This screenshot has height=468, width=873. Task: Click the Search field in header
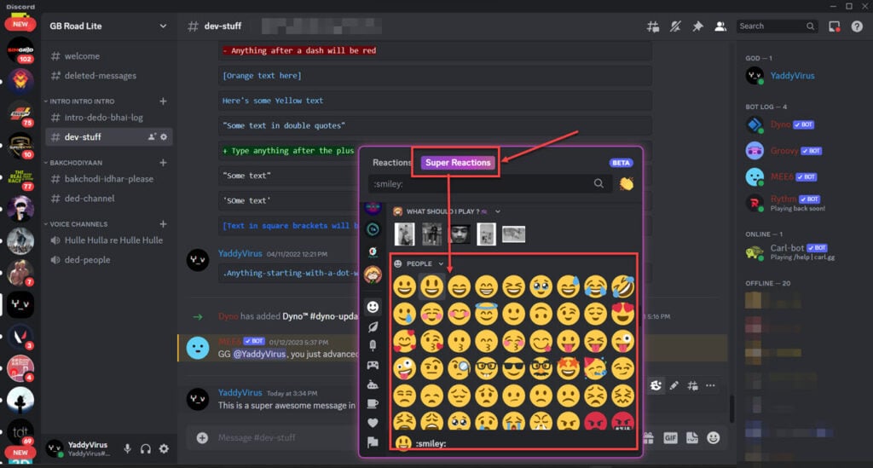tap(777, 26)
